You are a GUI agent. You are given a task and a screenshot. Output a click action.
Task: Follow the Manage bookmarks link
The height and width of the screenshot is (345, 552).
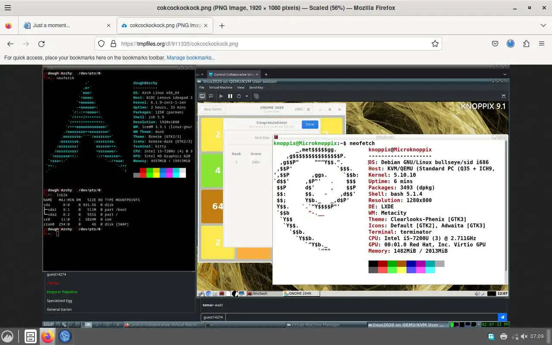click(191, 58)
